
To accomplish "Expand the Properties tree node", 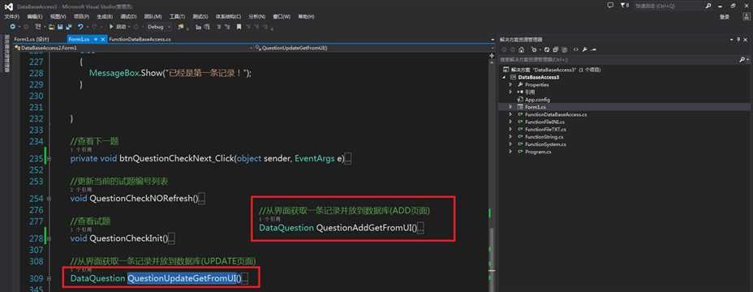I will click(x=510, y=84).
